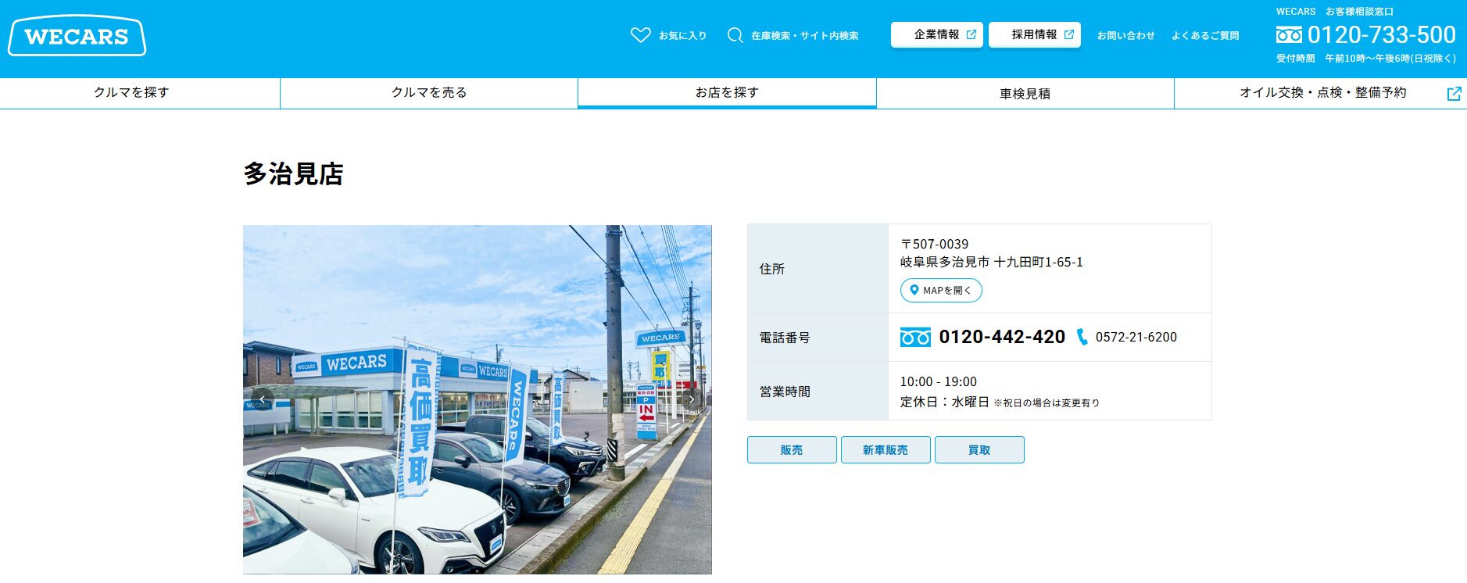This screenshot has height=583, width=1467.
Task: Click the heart favorites icon
Action: coord(640,35)
